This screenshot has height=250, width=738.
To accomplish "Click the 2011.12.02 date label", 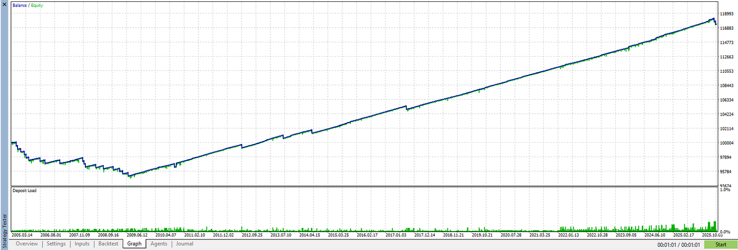I will [223, 235].
